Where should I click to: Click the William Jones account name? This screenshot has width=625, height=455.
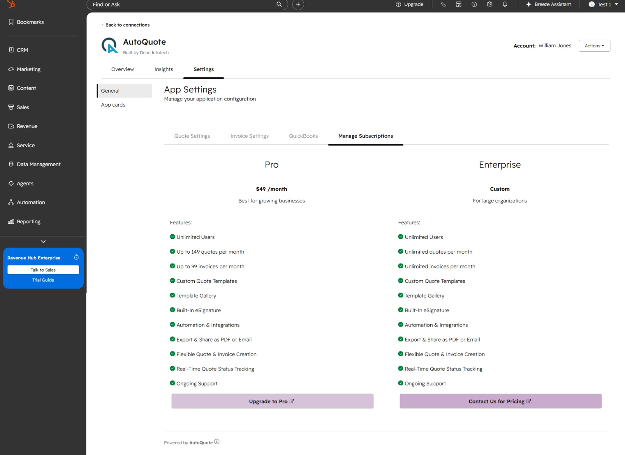pos(555,45)
